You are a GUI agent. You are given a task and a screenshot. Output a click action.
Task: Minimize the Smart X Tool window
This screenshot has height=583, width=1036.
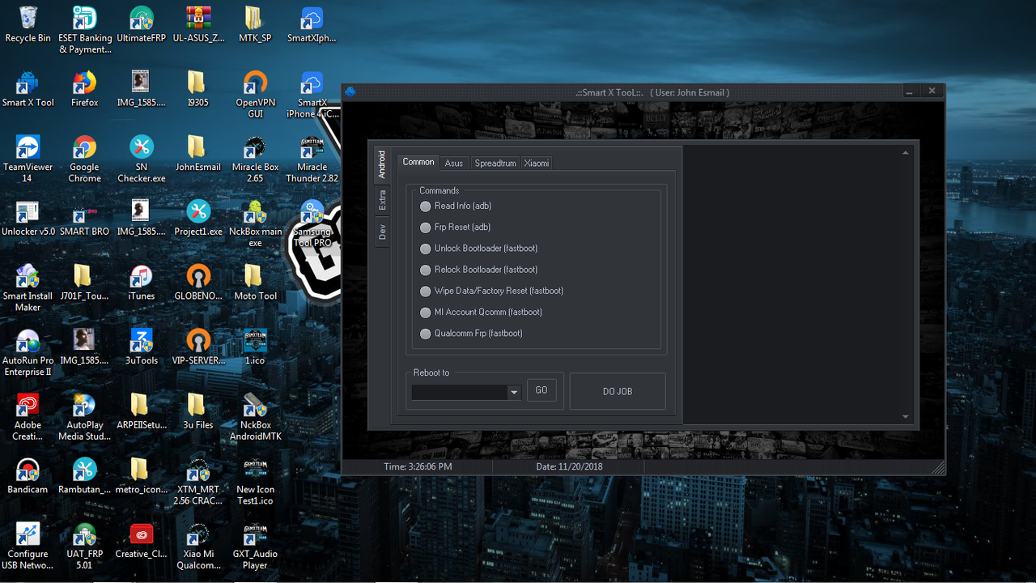[910, 91]
